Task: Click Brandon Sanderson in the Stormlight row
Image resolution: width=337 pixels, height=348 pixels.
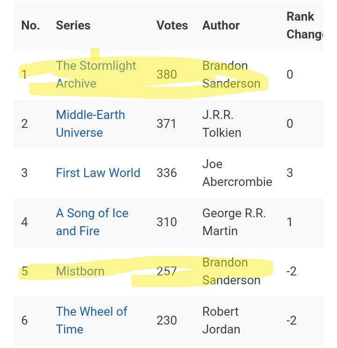Action: tap(231, 74)
